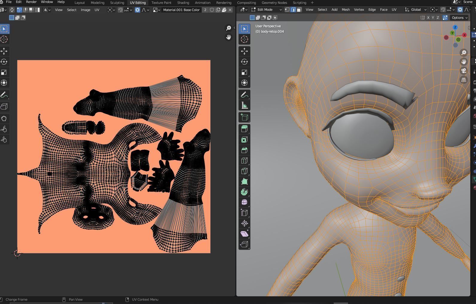The image size is (476, 304).
Task: Toggle UV sync selection
Action: click(12, 10)
